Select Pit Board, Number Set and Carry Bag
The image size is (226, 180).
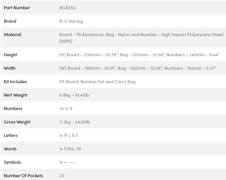coord(97,82)
